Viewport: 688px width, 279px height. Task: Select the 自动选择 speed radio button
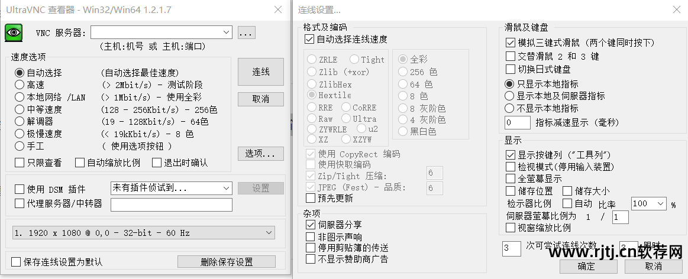click(x=20, y=72)
